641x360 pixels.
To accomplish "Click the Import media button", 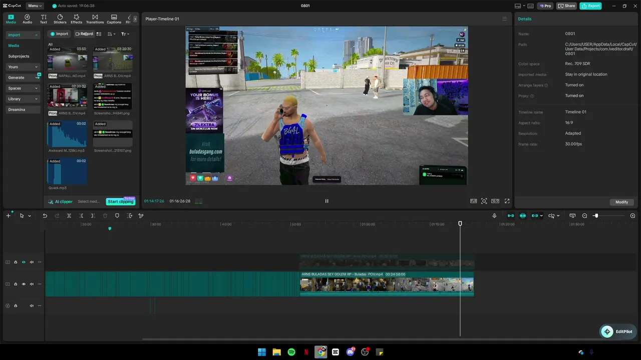I will [59, 34].
